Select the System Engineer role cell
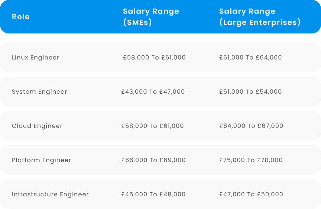 click(x=39, y=91)
